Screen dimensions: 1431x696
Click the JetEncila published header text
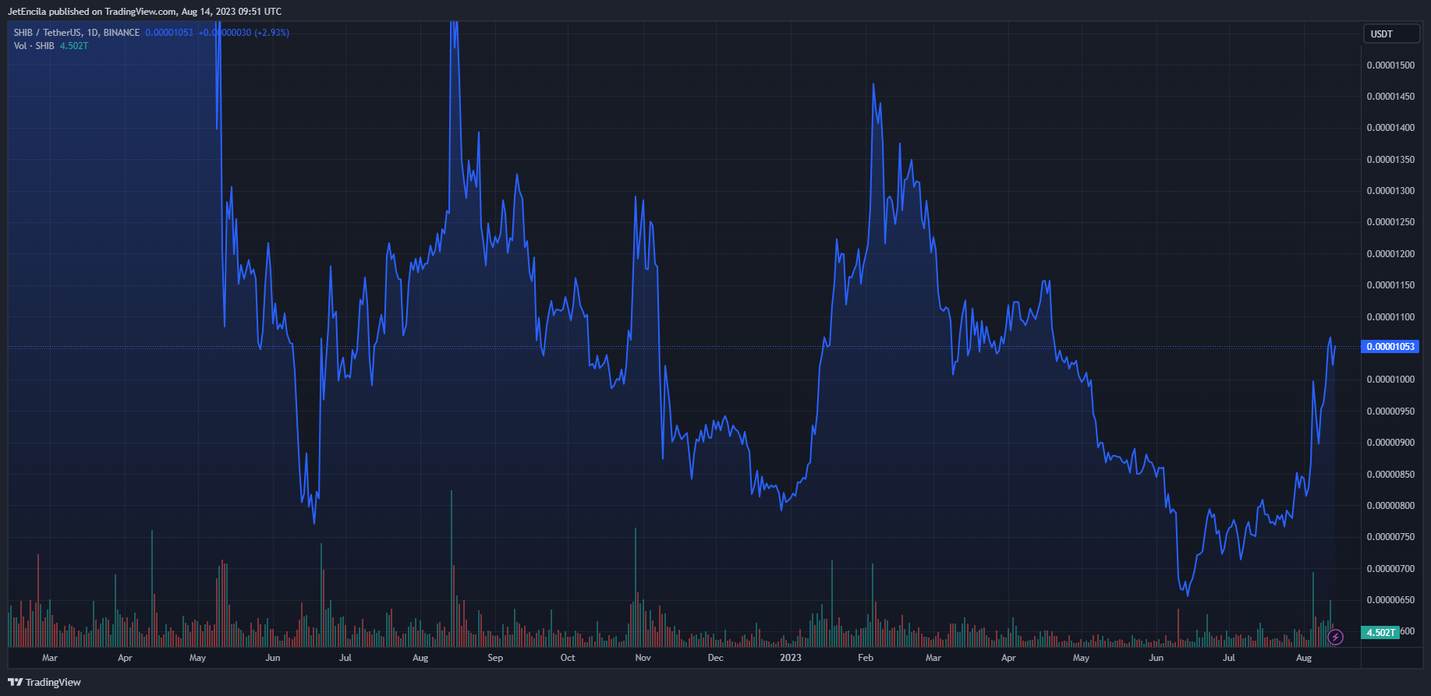(144, 12)
